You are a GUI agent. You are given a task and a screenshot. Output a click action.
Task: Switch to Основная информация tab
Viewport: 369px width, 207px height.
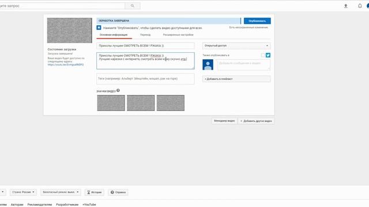click(x=114, y=34)
